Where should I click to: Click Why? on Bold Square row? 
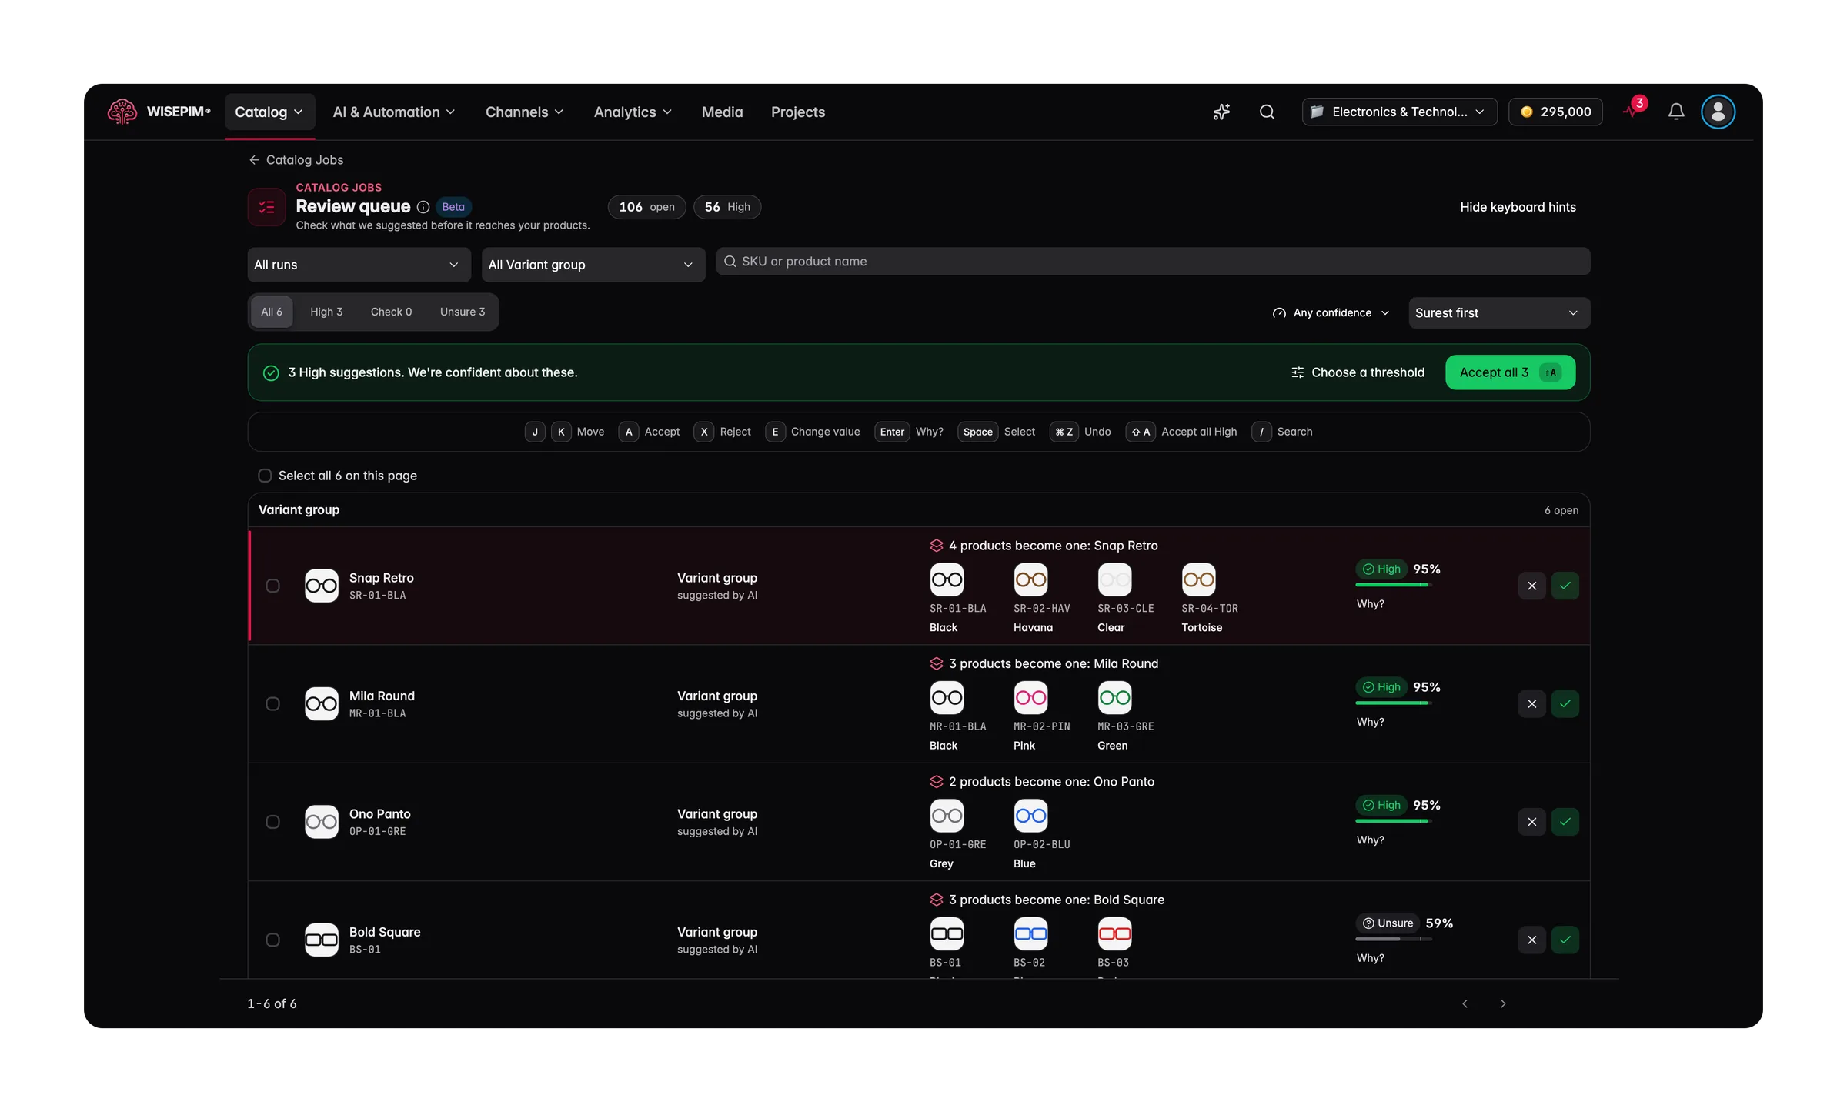(x=1370, y=958)
